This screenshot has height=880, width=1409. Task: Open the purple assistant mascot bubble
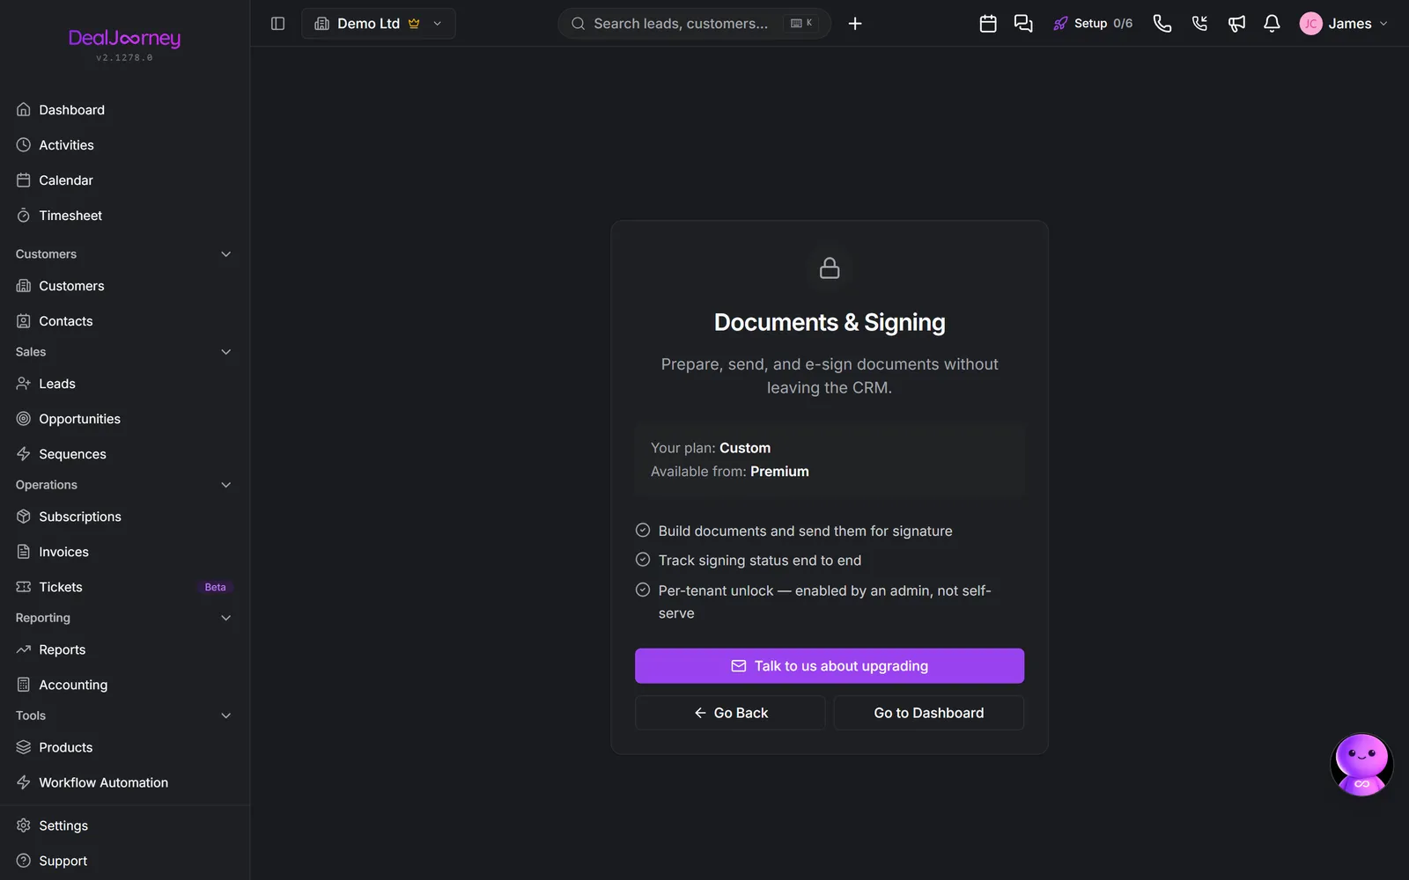[x=1361, y=764]
